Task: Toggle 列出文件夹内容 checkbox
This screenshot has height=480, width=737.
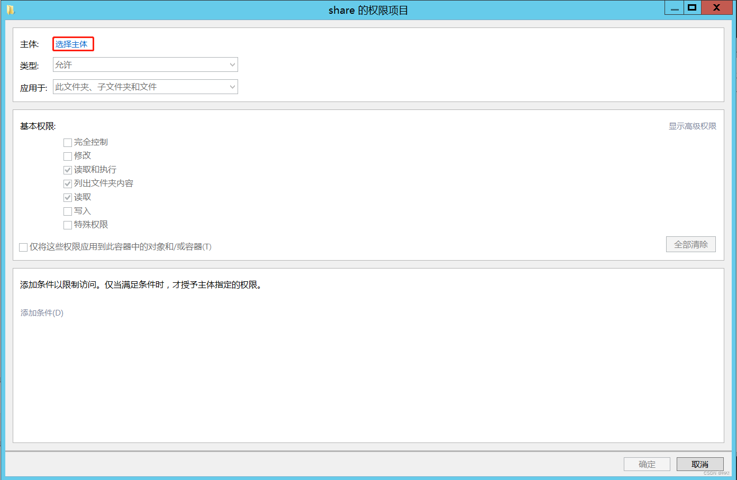Action: pyautogui.click(x=68, y=183)
